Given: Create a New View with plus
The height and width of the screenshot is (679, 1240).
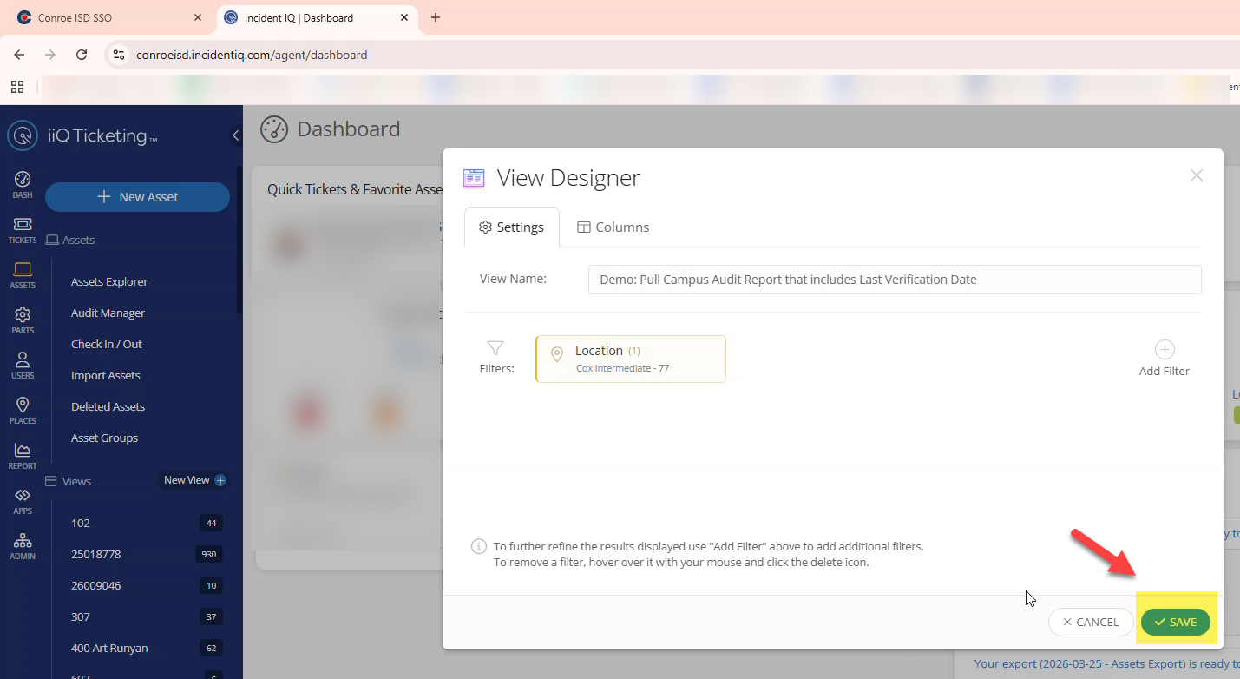Looking at the screenshot, I should pos(220,480).
